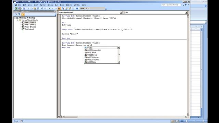The height and width of the screenshot is (123, 219).
Task: Click the Excel zoom slider in status bar
Action: point(195,121)
